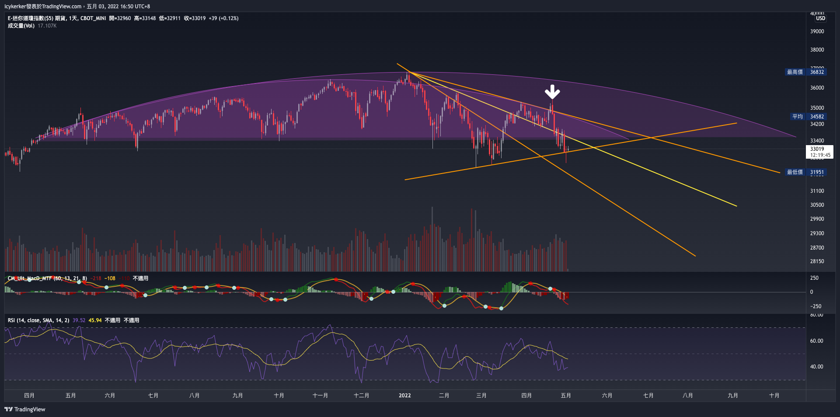Click the 38000 price axis tick
This screenshot has width=840, height=417.
[x=817, y=50]
